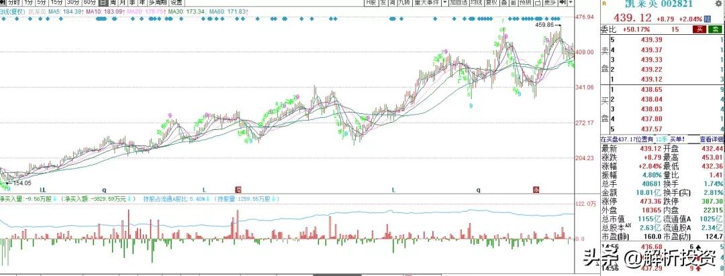The image size is (725, 276).
Task: Click the 凯莱英 002821 stock title
Action: pos(659,4)
